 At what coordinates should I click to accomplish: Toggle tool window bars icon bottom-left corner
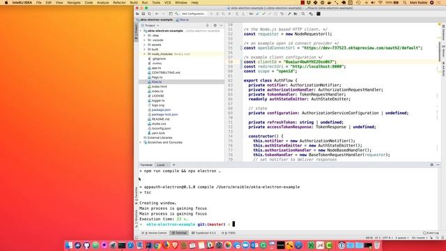(137, 238)
